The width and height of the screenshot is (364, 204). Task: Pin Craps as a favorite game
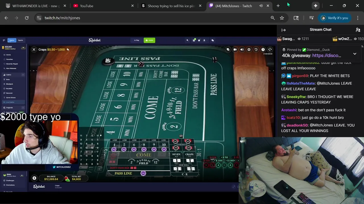pos(68,50)
